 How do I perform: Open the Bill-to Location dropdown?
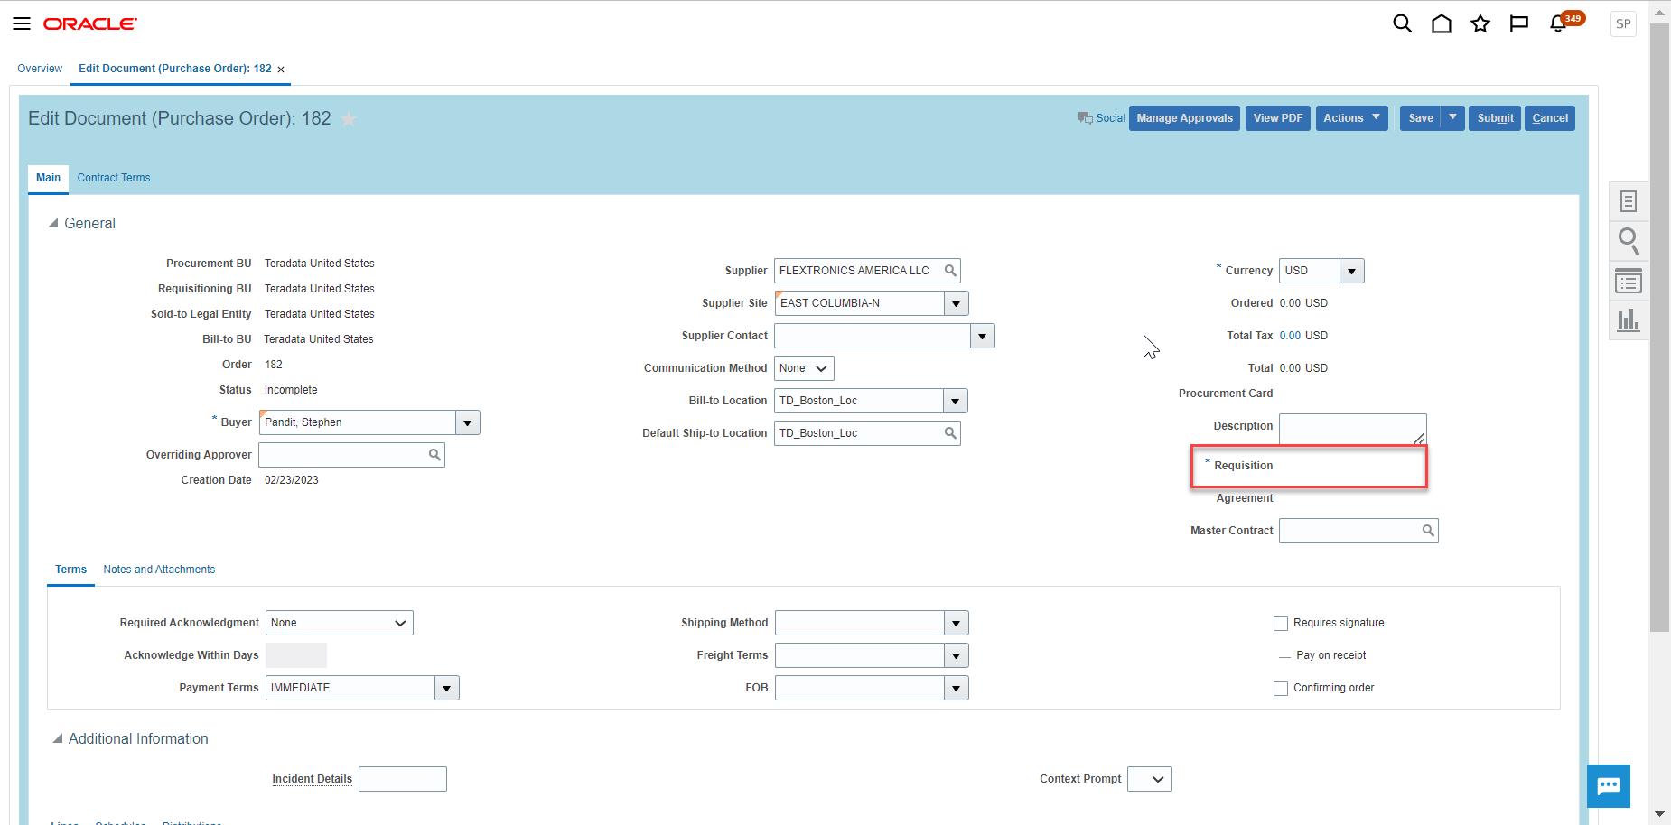956,401
